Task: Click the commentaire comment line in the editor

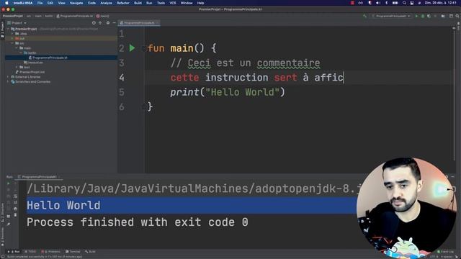Action: 245,63
